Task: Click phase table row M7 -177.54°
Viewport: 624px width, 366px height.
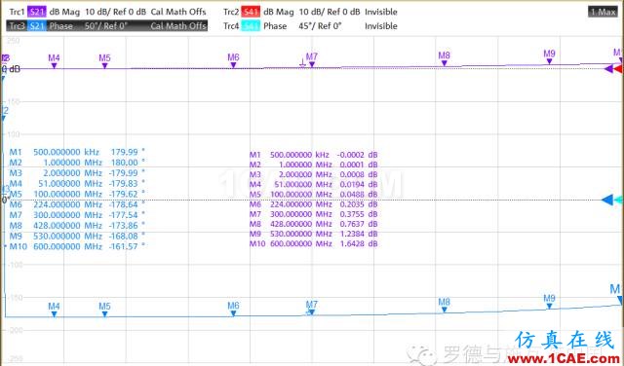Action: point(77,215)
